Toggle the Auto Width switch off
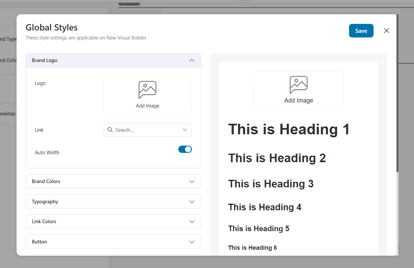The width and height of the screenshot is (414, 268). [x=185, y=149]
